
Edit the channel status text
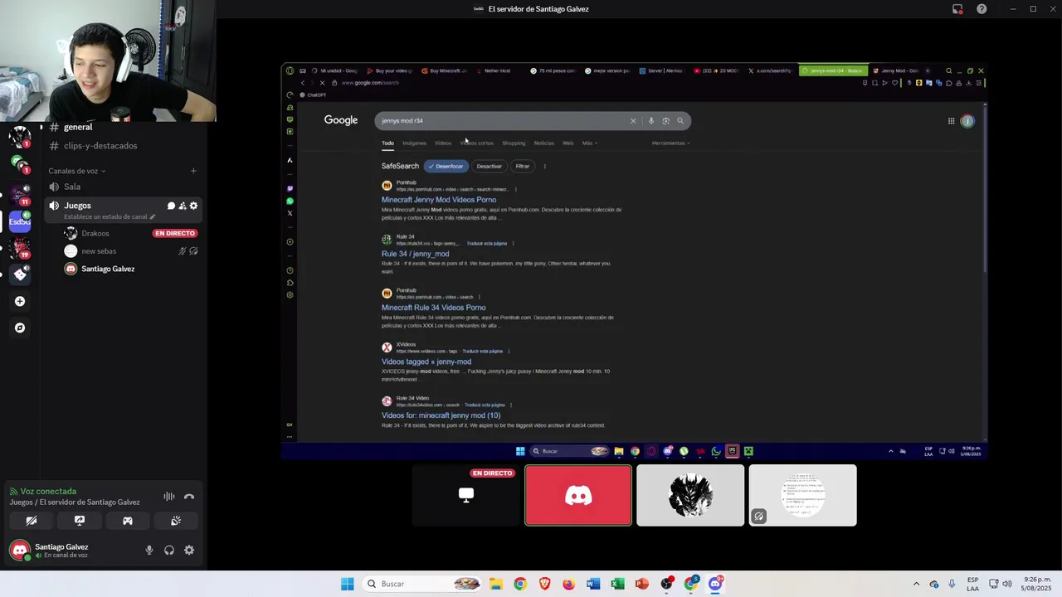click(110, 217)
